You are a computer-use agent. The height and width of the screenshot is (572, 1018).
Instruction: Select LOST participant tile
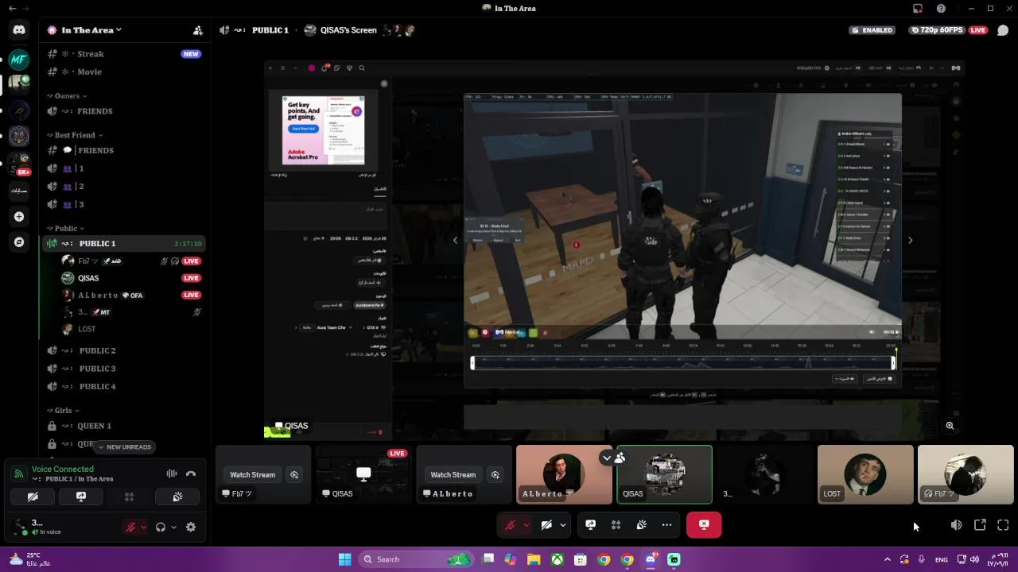click(x=865, y=474)
